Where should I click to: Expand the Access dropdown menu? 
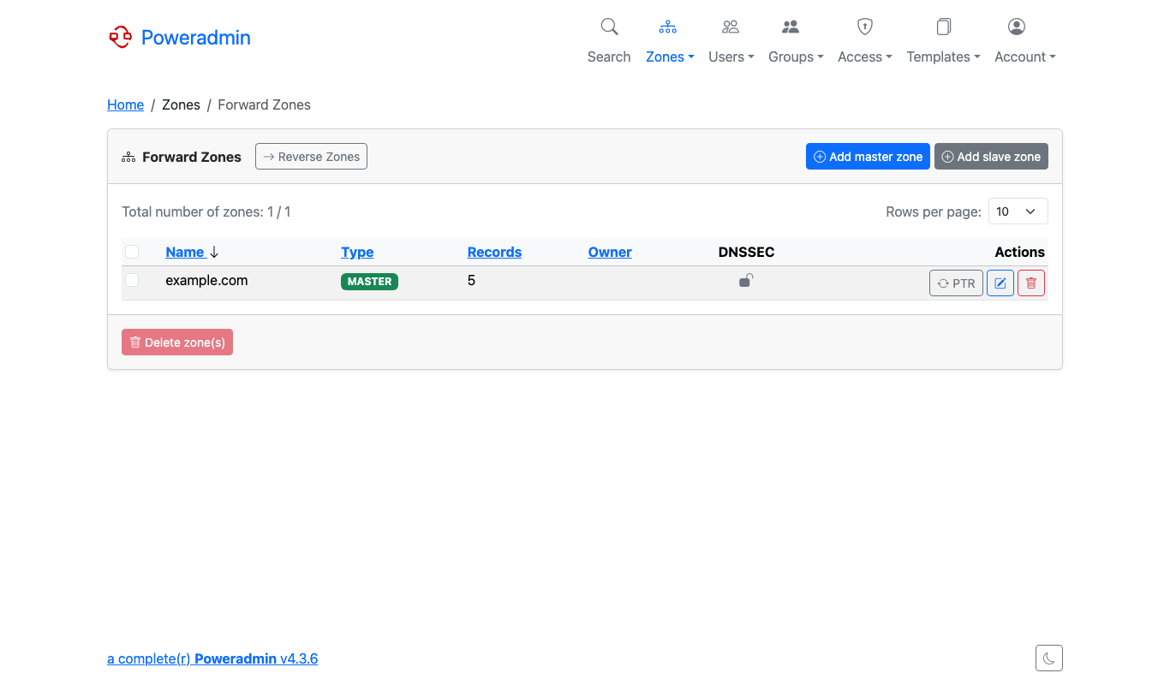coord(865,57)
